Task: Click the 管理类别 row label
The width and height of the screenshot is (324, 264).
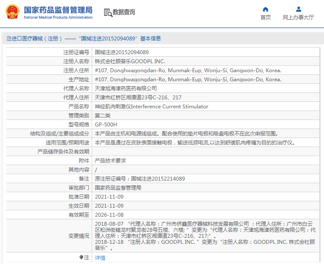Action: click(x=79, y=115)
